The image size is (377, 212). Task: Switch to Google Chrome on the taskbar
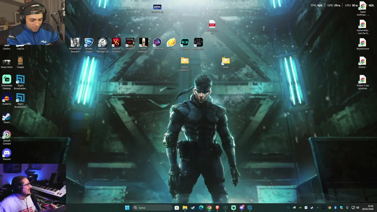coord(209,208)
